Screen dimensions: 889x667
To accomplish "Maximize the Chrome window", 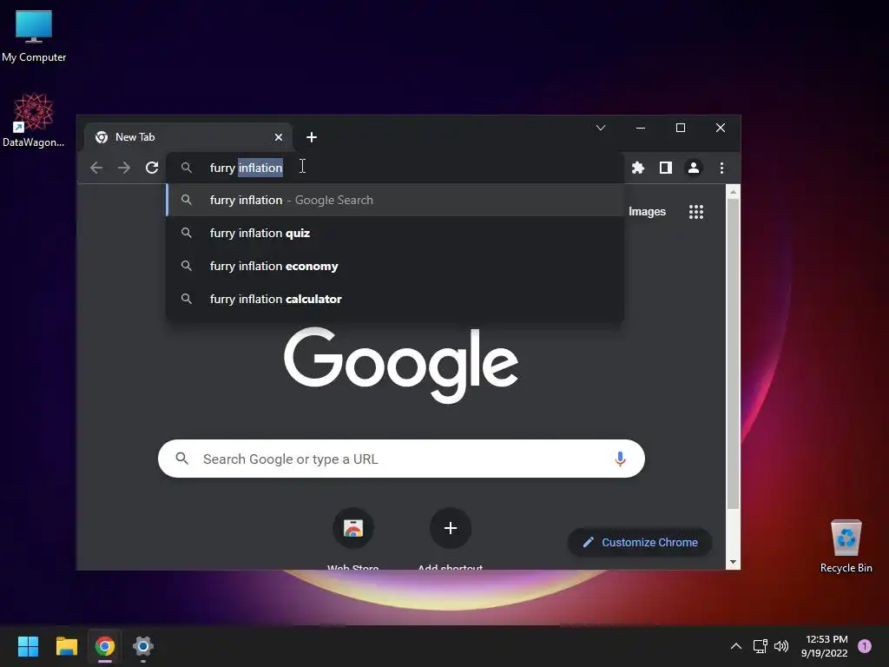I will coord(681,128).
